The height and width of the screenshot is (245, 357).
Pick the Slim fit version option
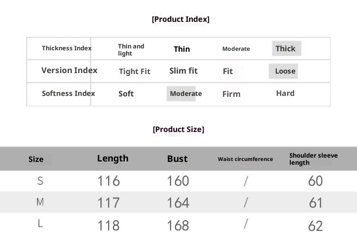[183, 71]
